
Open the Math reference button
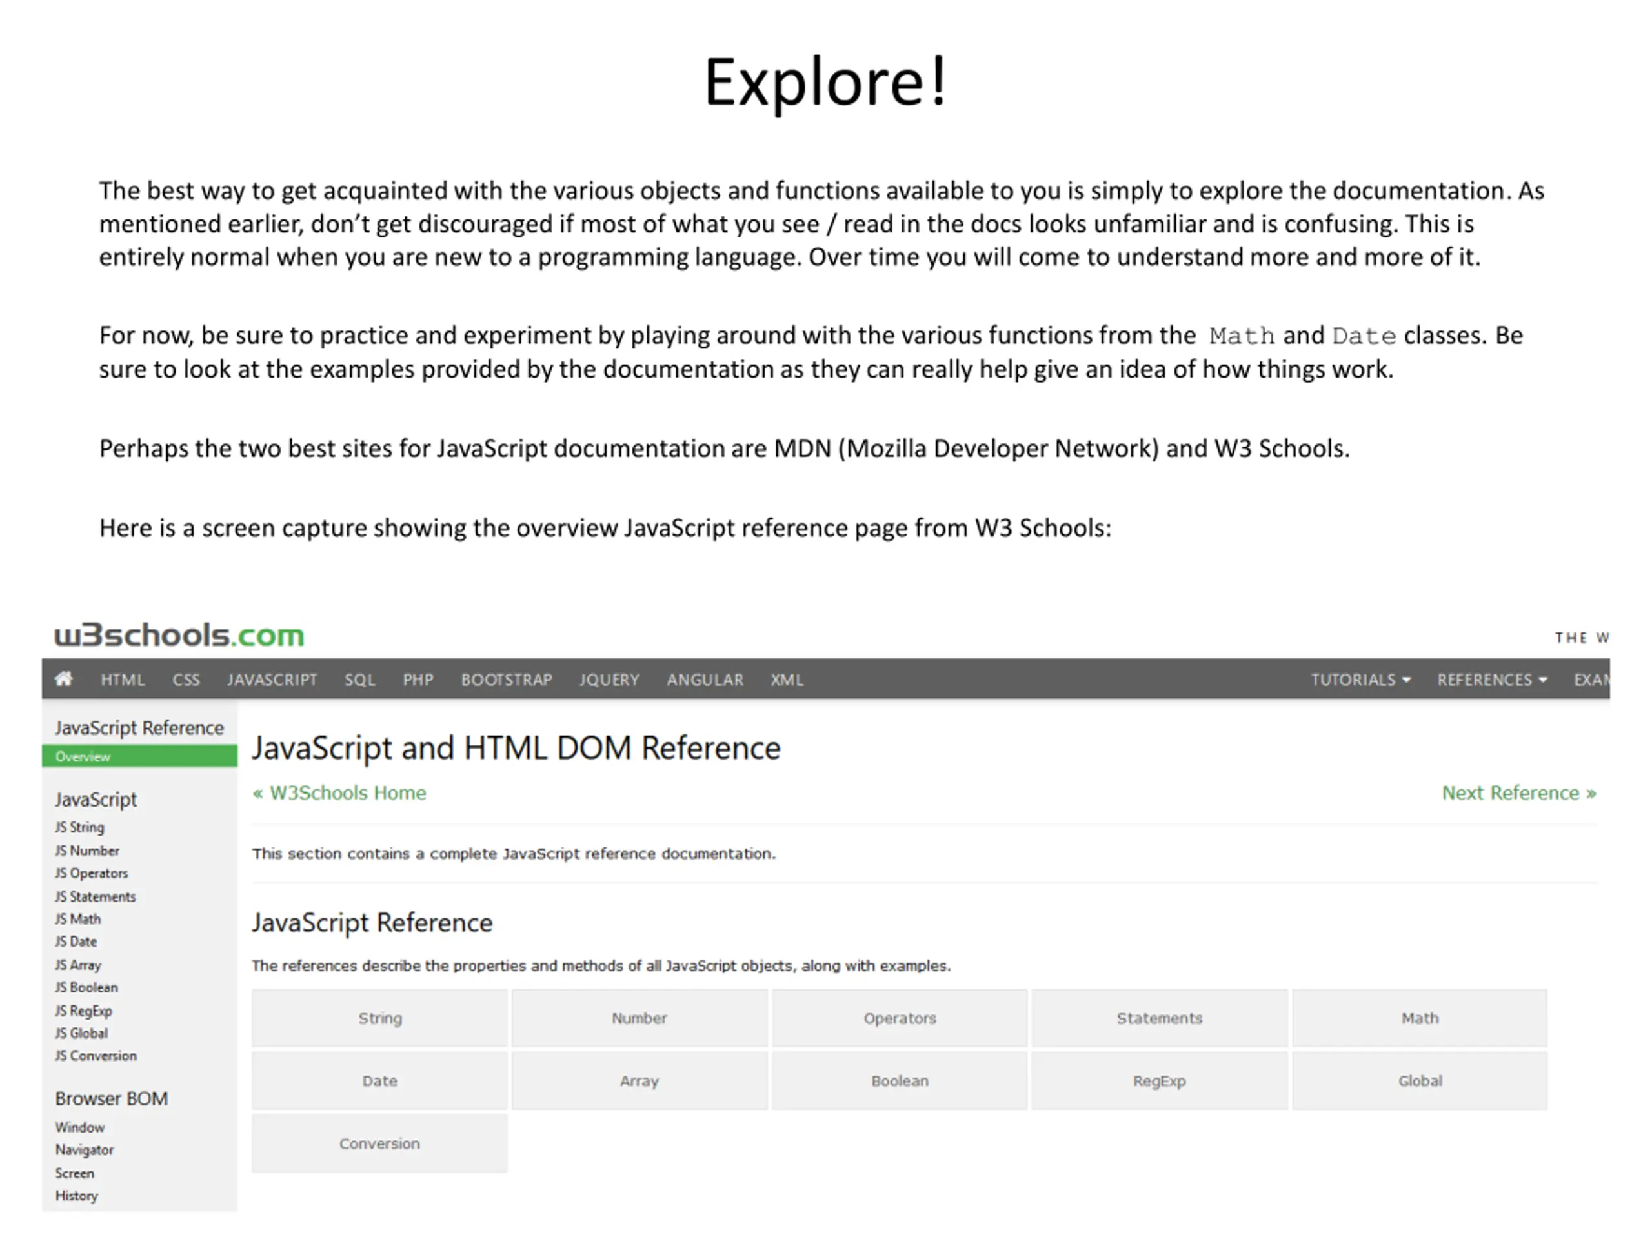coord(1419,1018)
